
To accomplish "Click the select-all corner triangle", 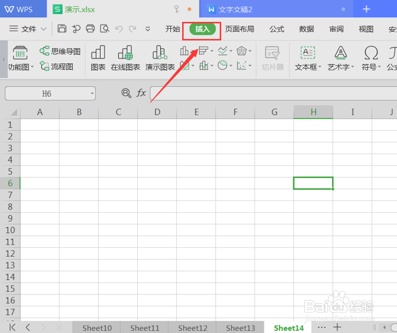I will pyautogui.click(x=13, y=112).
